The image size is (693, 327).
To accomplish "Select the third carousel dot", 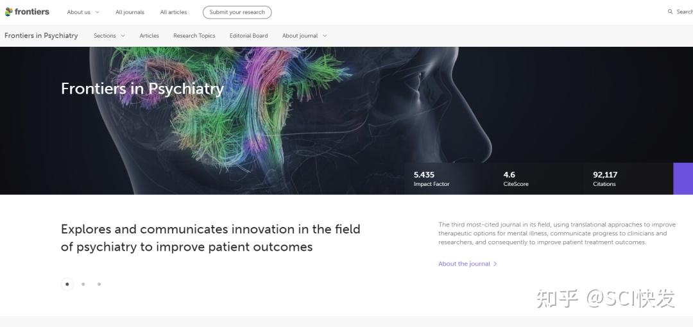I will point(99,284).
